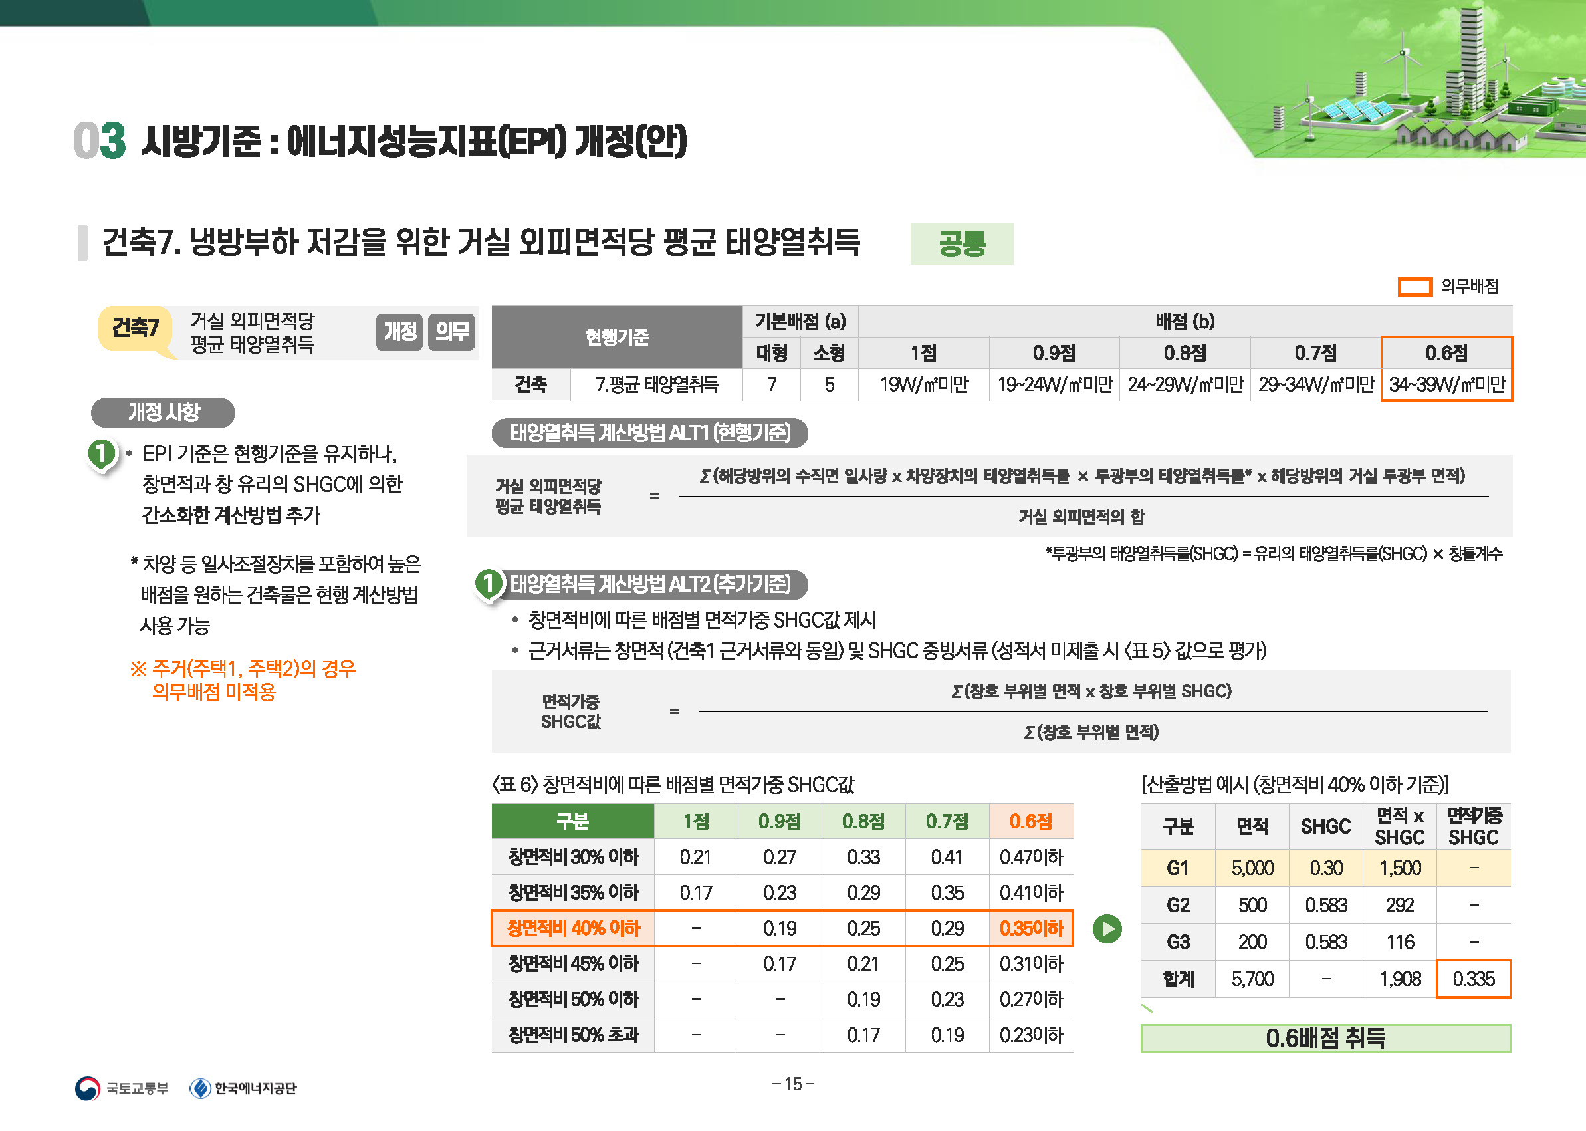Click the 태양열취득 계산방법 ALT1 heading
Image resolution: width=1586 pixels, height=1131 pixels.
pos(649,433)
